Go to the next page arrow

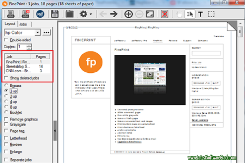(x=114, y=14)
